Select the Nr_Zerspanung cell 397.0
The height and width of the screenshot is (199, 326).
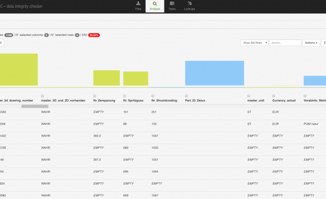tap(97, 160)
